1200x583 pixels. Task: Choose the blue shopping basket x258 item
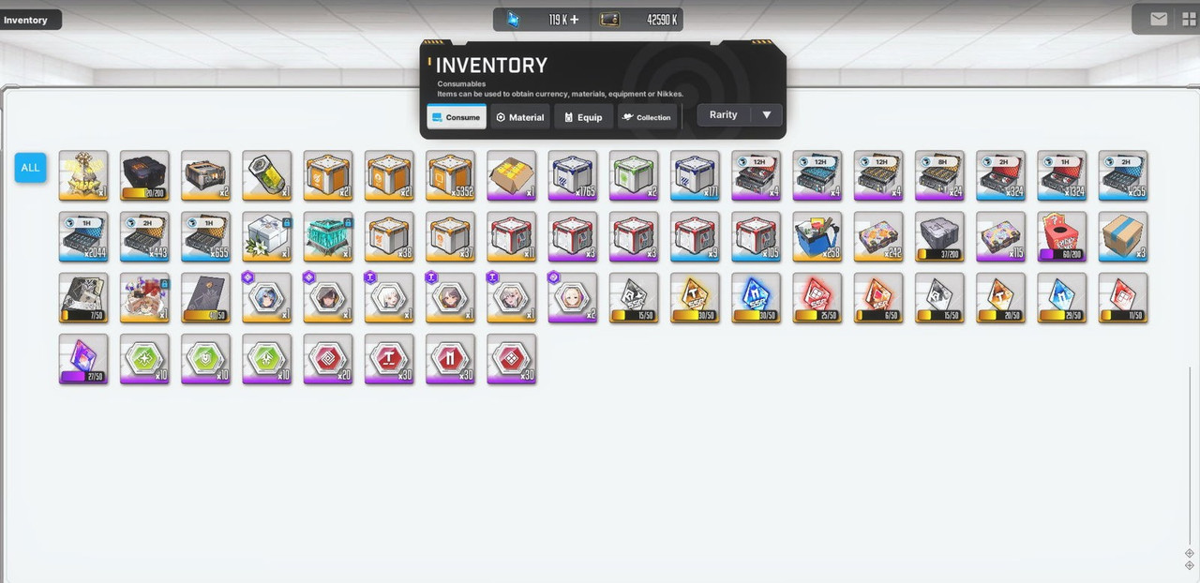[x=817, y=236]
